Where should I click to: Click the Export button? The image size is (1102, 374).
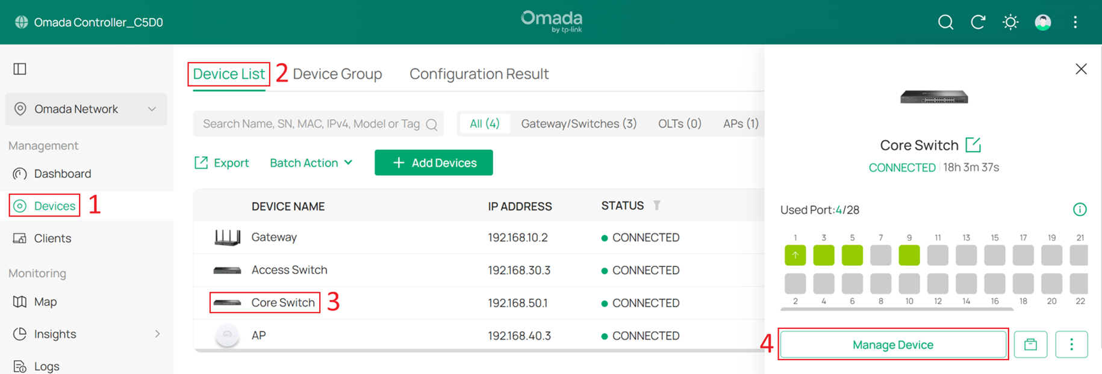[x=222, y=163]
